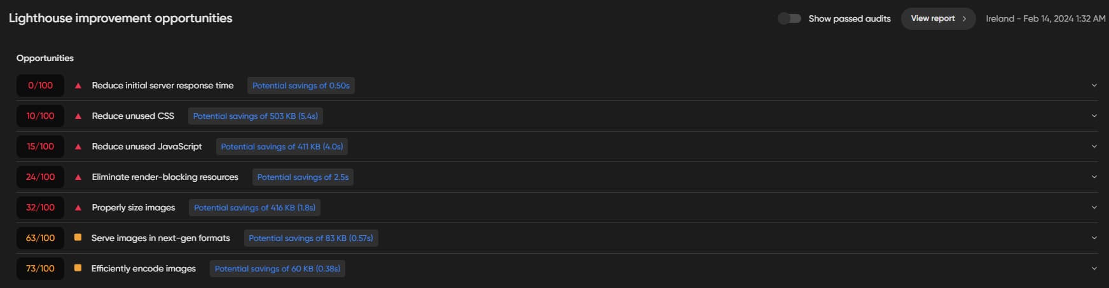Click the 0/100 score badge
This screenshot has height=288, width=1109.
point(40,85)
